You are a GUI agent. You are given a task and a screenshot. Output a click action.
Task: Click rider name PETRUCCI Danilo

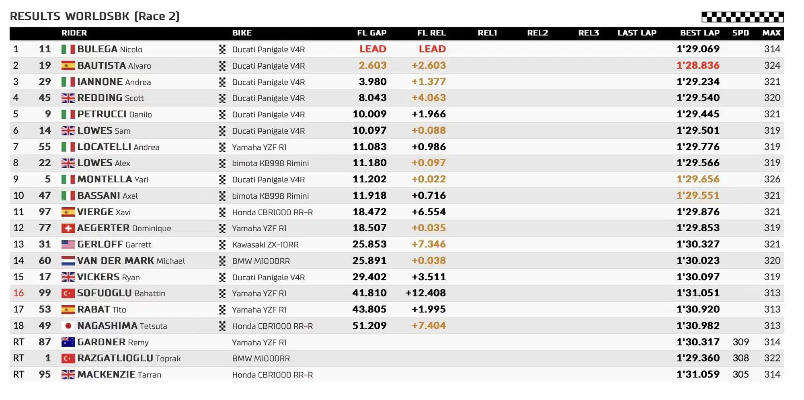(114, 114)
